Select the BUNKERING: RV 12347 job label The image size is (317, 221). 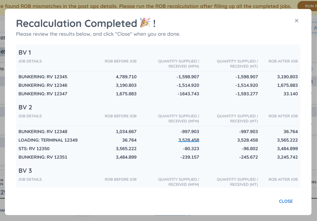(43, 94)
